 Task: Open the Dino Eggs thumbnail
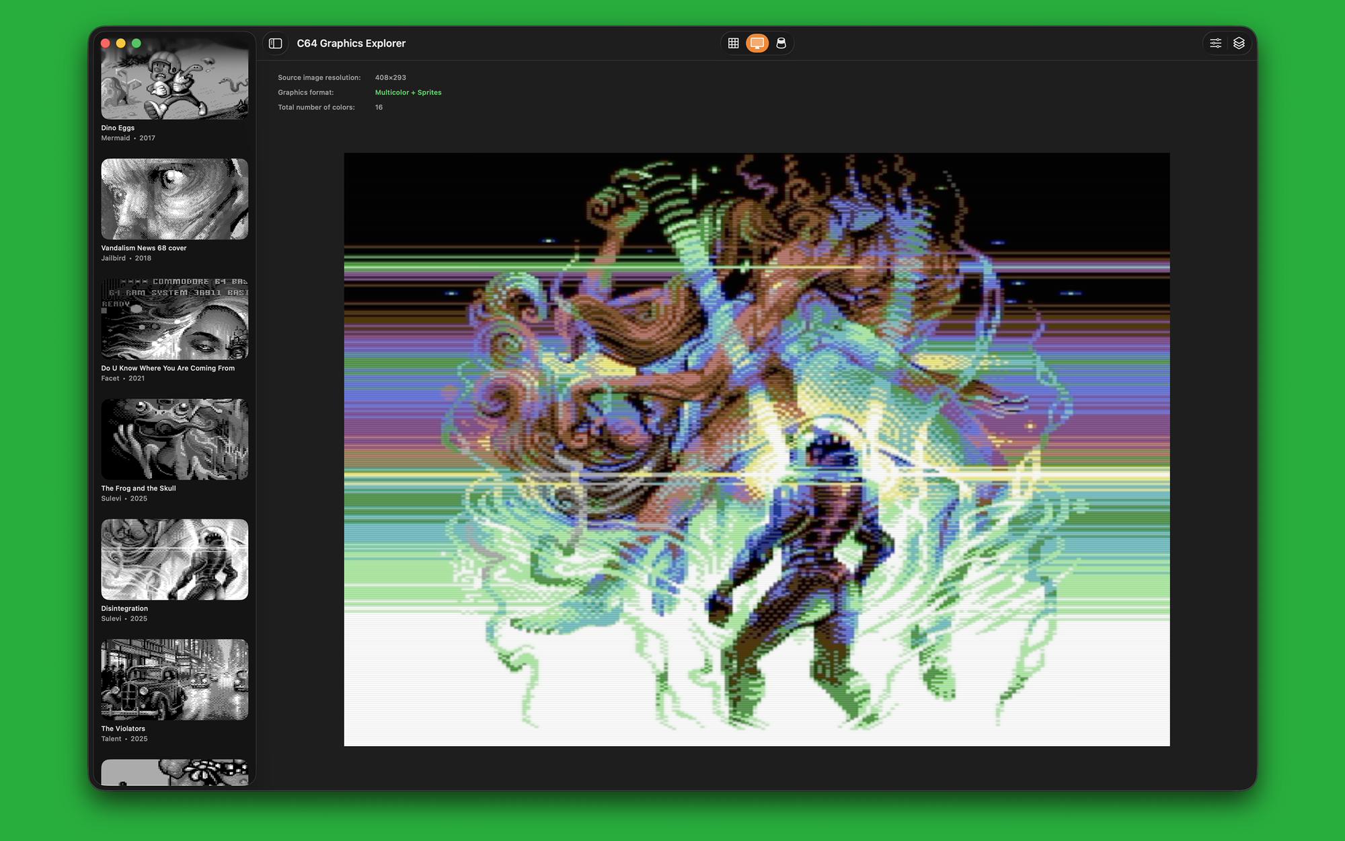click(174, 84)
